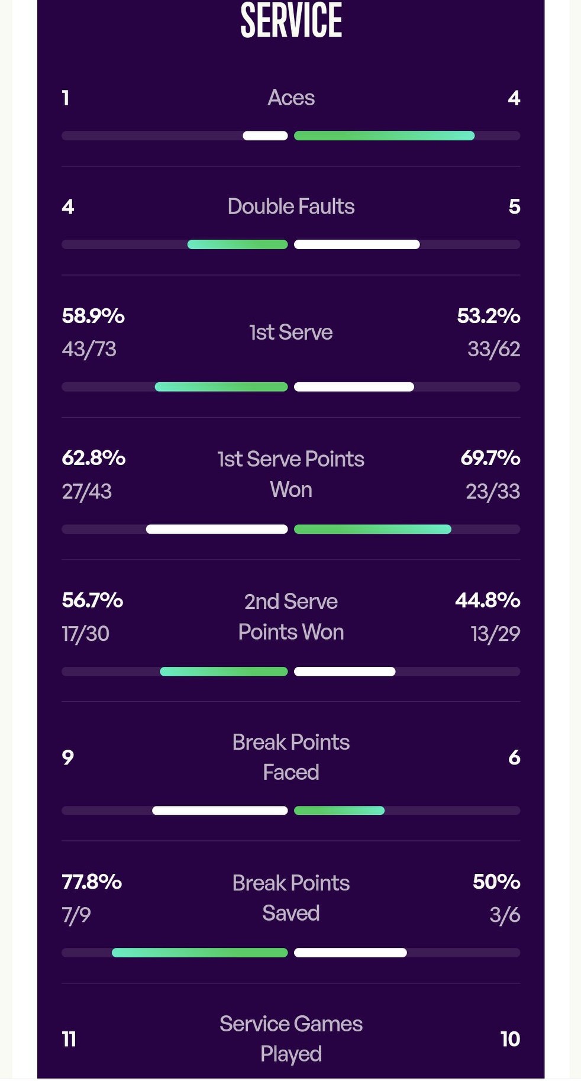The height and width of the screenshot is (1081, 581).
Task: Select the 1st Serve Points Won label
Action: click(x=290, y=474)
